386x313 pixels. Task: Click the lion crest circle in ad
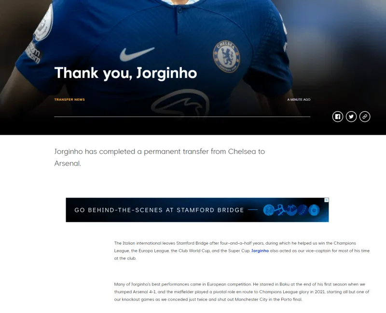pos(269,210)
